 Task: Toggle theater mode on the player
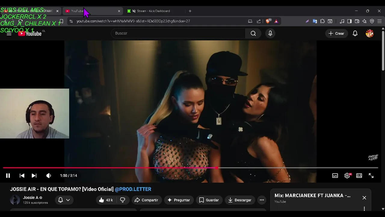[x=359, y=176]
